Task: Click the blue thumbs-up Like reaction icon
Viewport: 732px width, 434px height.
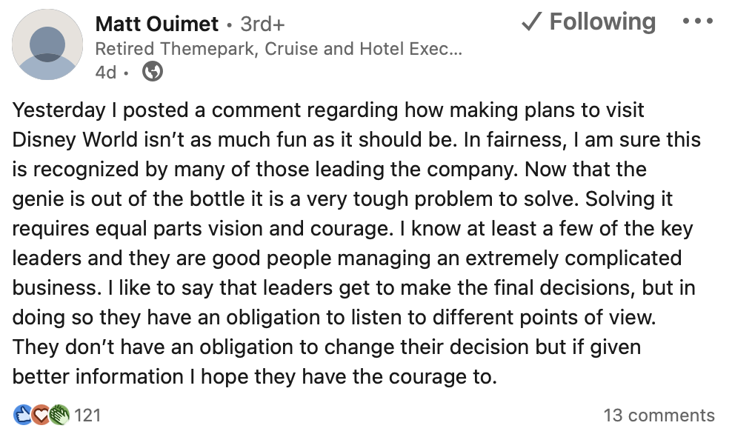Action: [x=22, y=415]
